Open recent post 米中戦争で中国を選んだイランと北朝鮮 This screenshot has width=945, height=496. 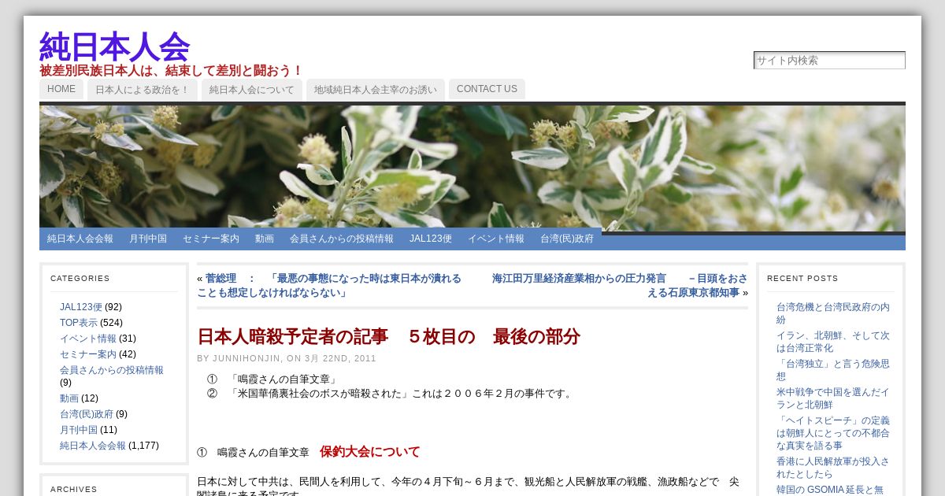(833, 398)
